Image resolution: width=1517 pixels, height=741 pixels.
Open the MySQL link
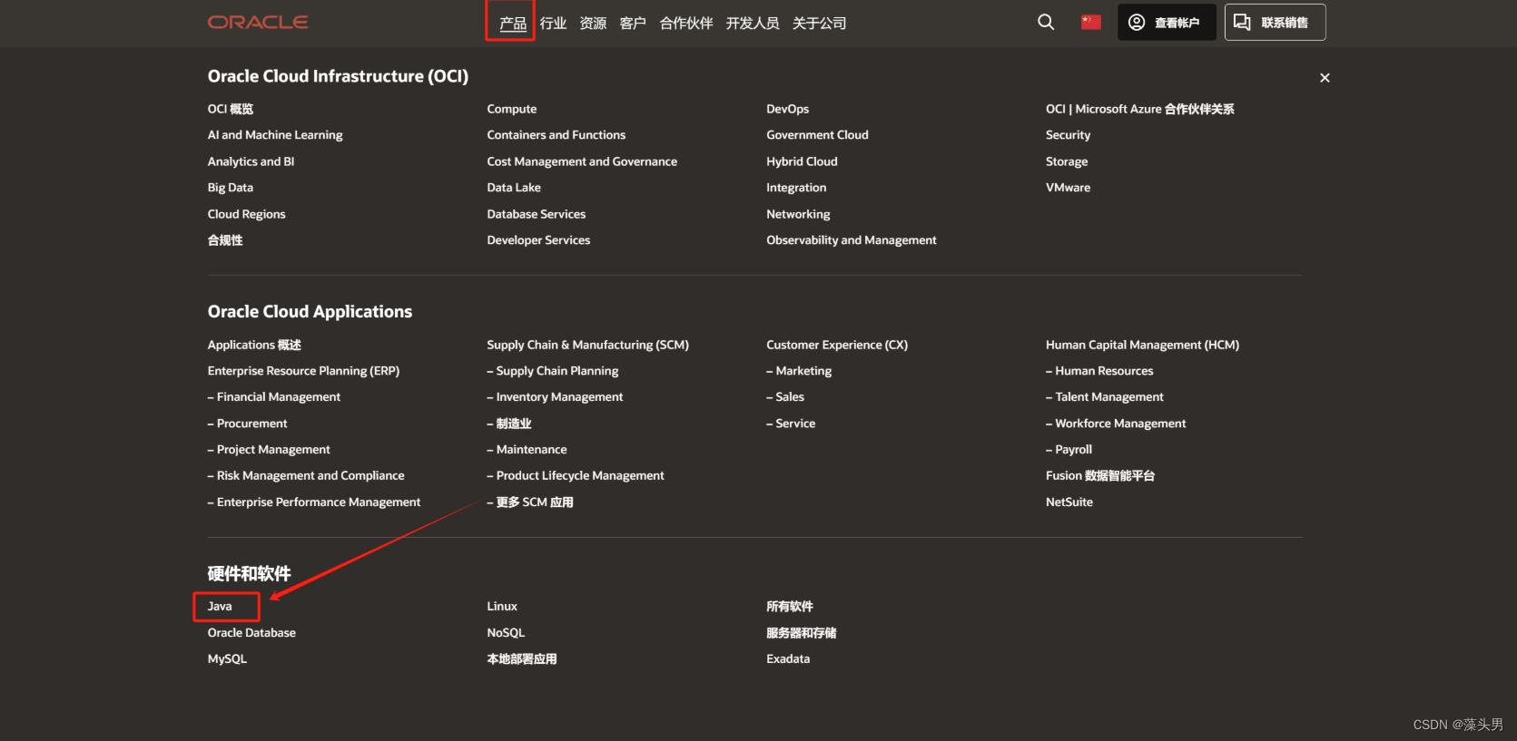[x=227, y=658]
